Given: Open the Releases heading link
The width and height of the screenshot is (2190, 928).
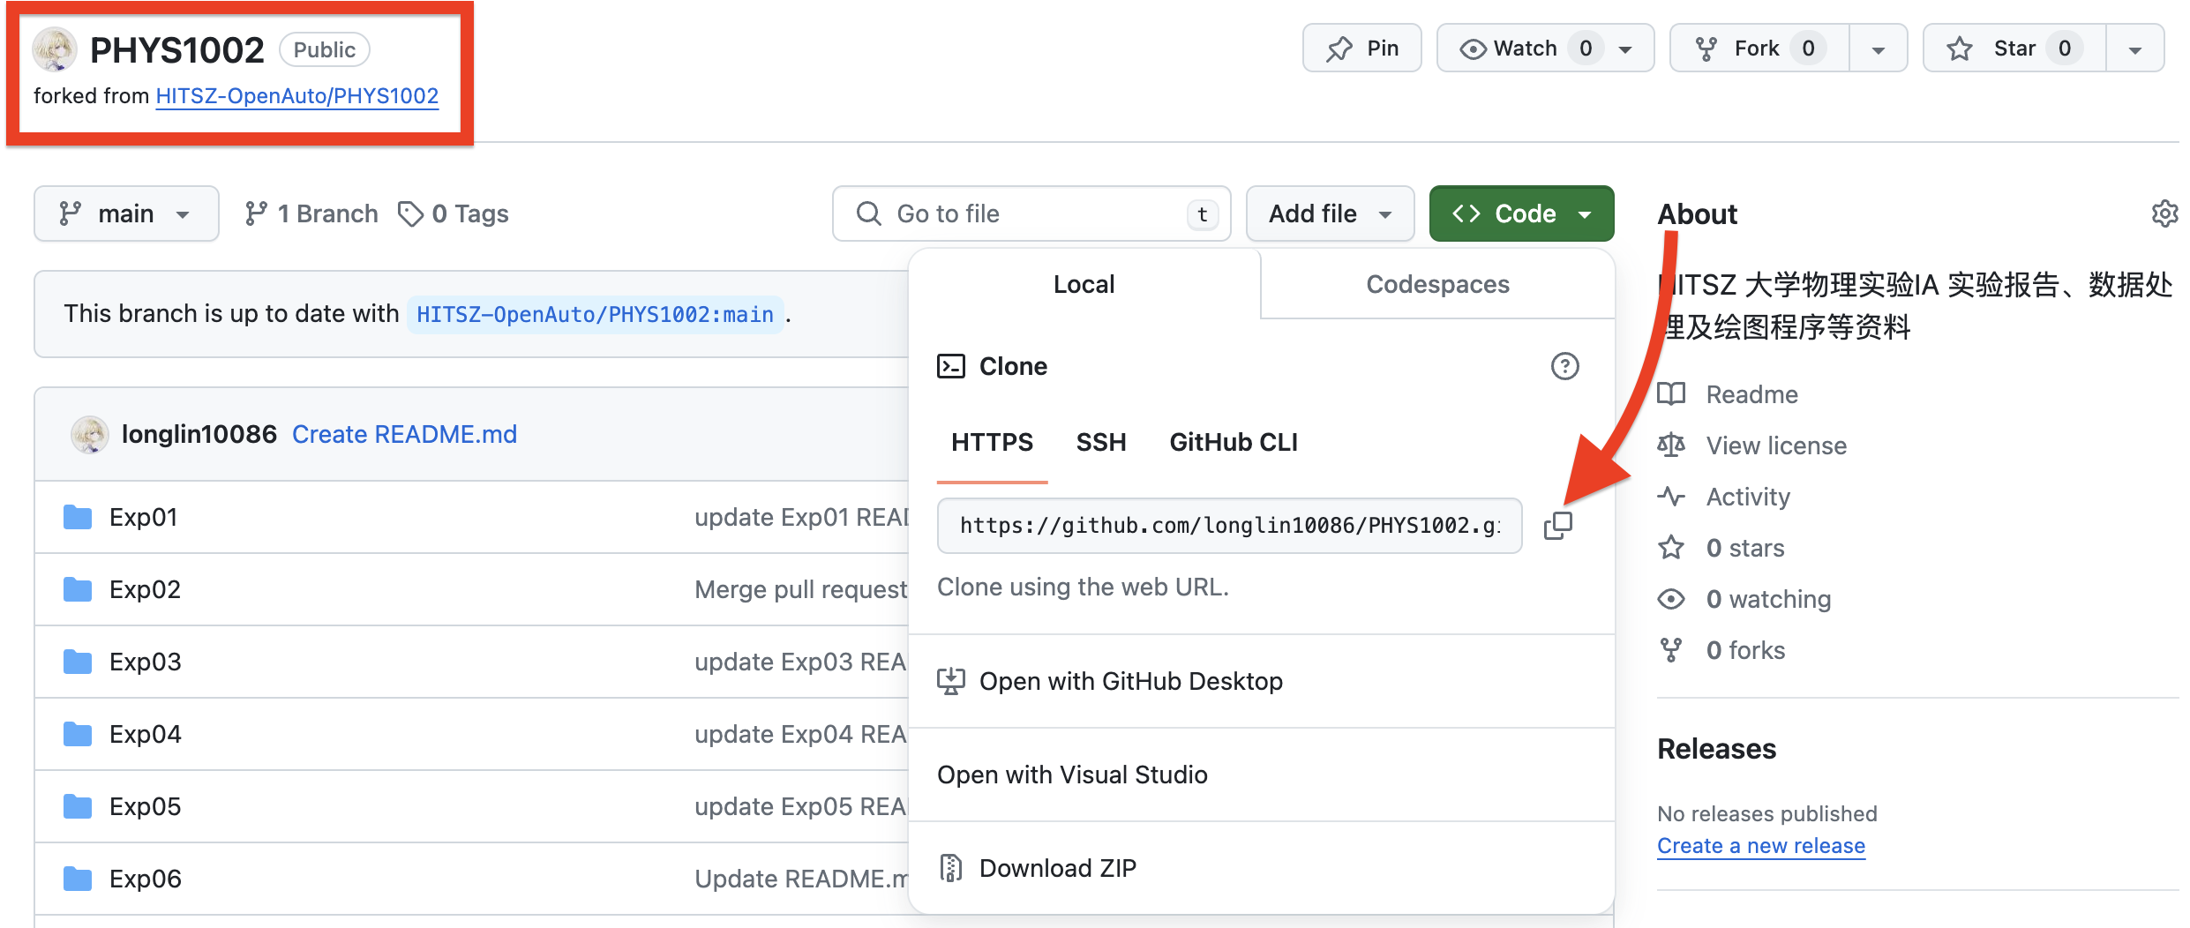Looking at the screenshot, I should 1716,749.
